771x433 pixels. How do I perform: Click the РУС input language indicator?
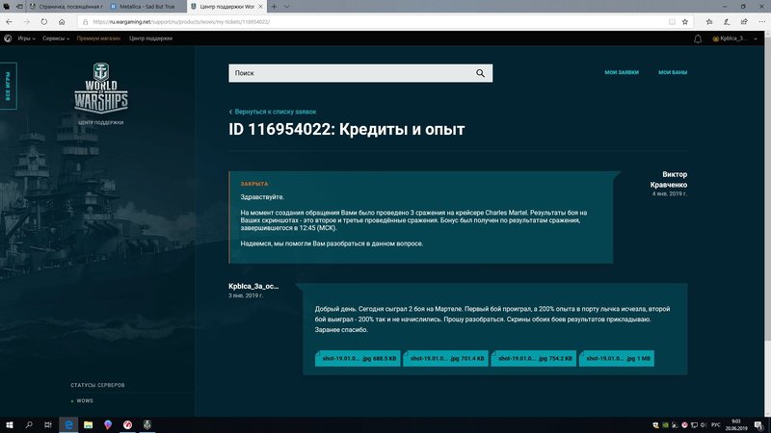point(716,425)
